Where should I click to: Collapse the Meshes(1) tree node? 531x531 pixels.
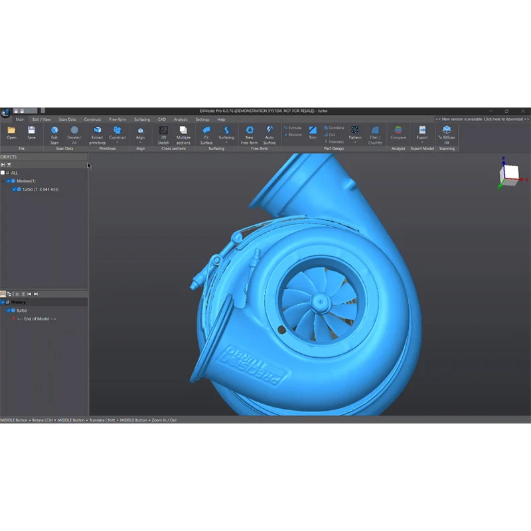coord(3,181)
